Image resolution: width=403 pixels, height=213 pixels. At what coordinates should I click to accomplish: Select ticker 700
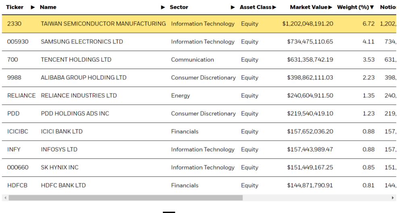[12, 59]
